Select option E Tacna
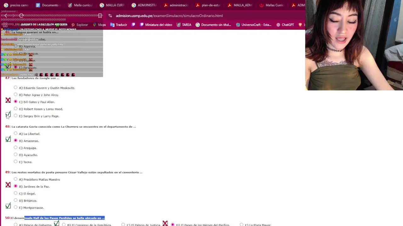Screen dimensions: 403x226 [15, 162]
